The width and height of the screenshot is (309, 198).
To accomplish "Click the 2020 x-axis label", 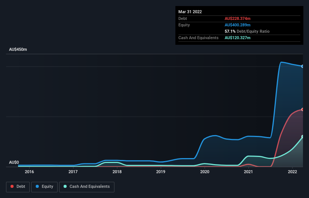I will (x=205, y=172).
